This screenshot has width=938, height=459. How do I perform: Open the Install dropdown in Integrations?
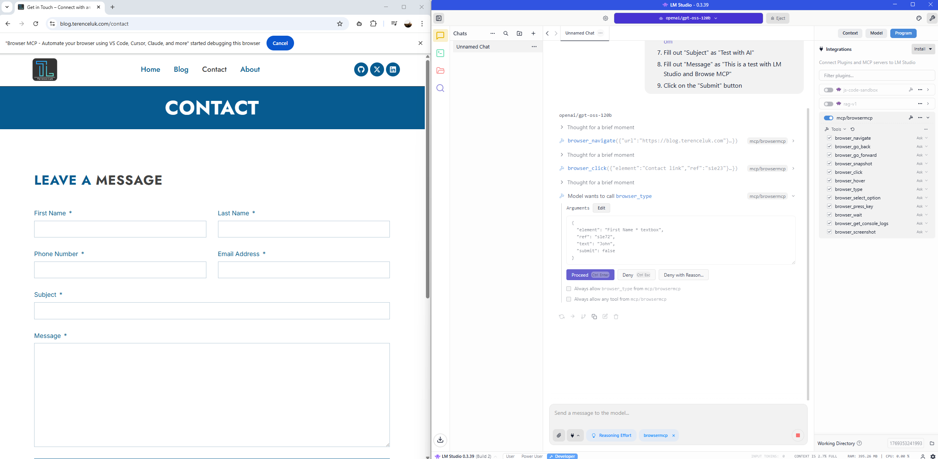[x=923, y=49]
